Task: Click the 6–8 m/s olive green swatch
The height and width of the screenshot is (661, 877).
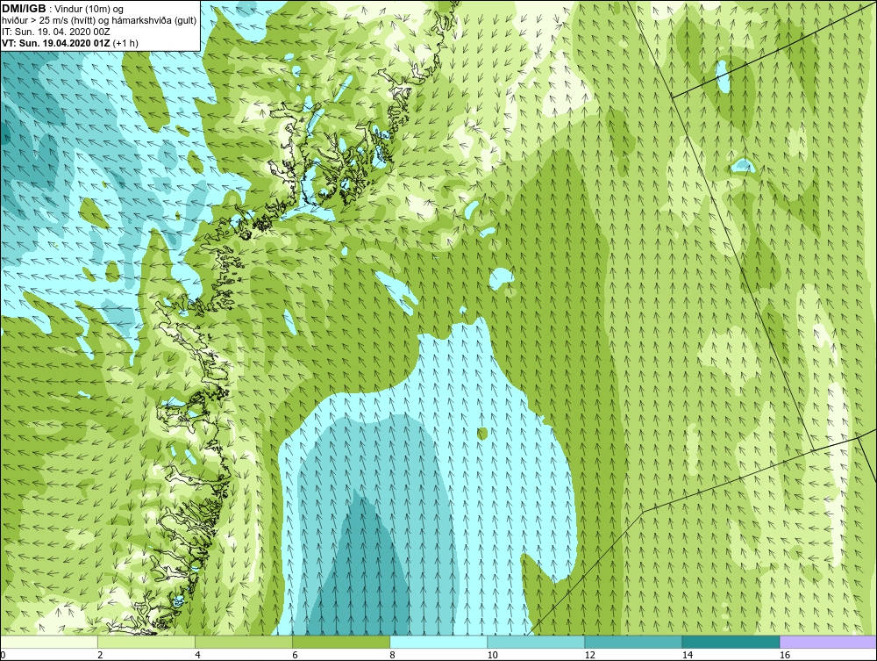Action: pyautogui.click(x=341, y=642)
